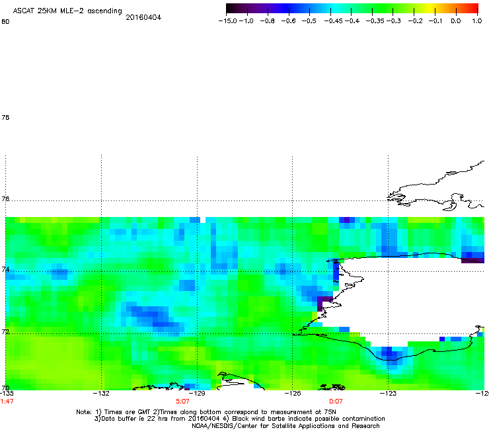Image resolution: width=489 pixels, height=430 pixels.
Task: Select the longitude label '-126'
Action: coord(293,393)
